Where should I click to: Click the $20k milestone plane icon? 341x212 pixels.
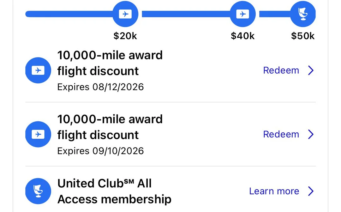125,14
